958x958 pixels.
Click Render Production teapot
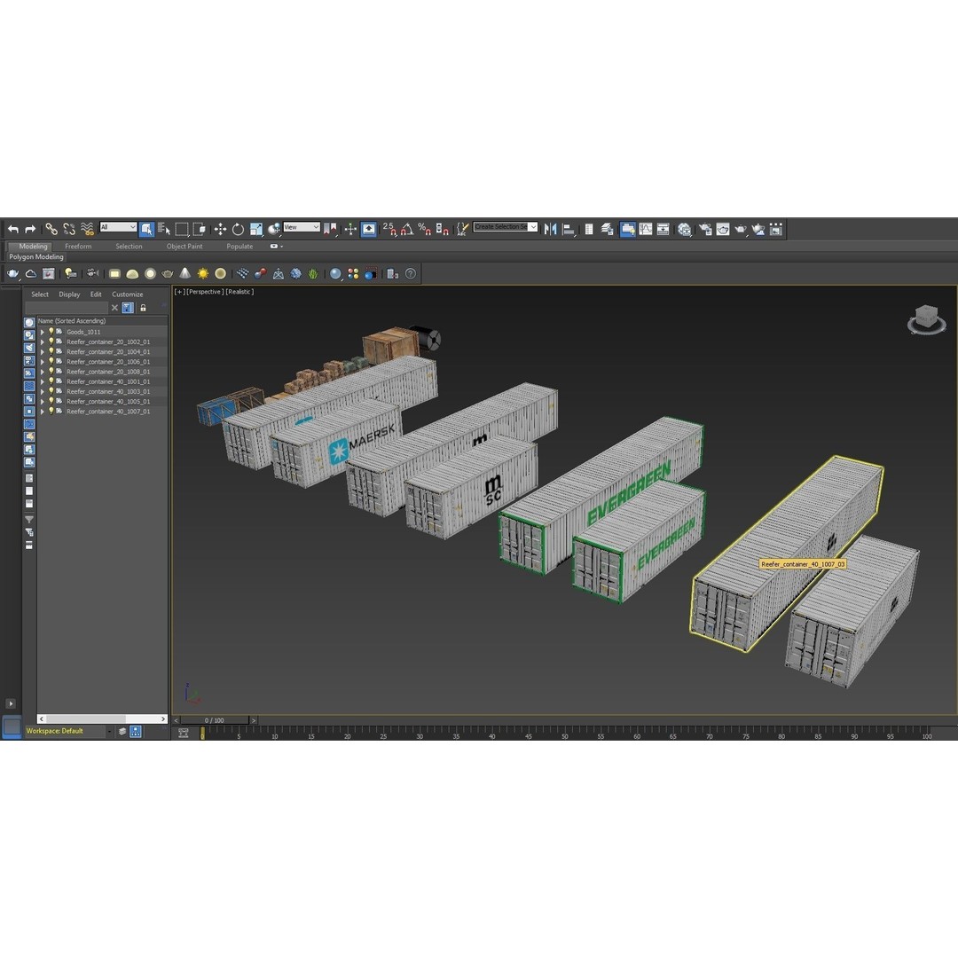pyautogui.click(x=741, y=229)
